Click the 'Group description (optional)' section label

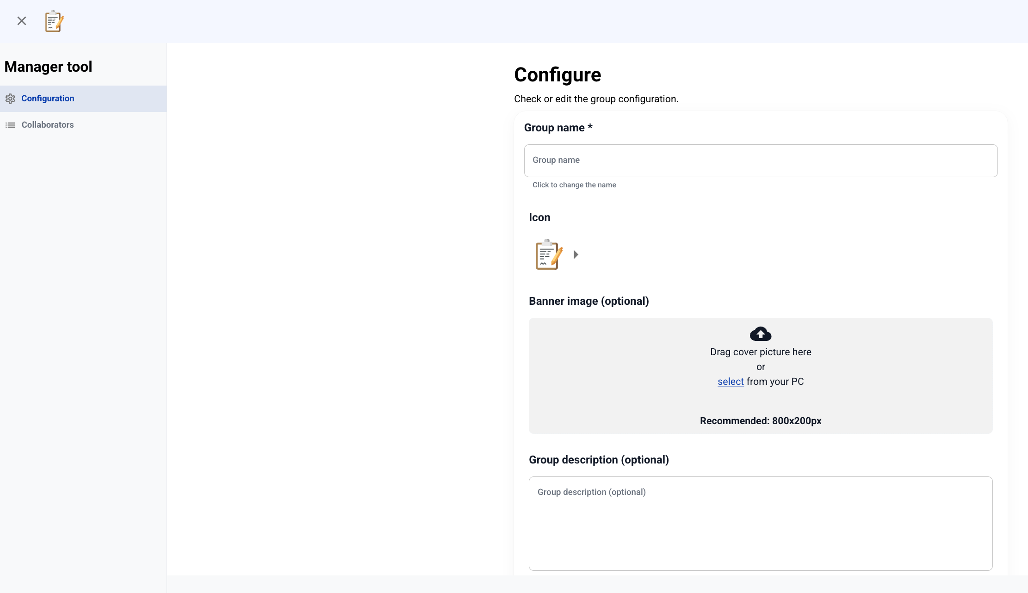click(x=598, y=460)
